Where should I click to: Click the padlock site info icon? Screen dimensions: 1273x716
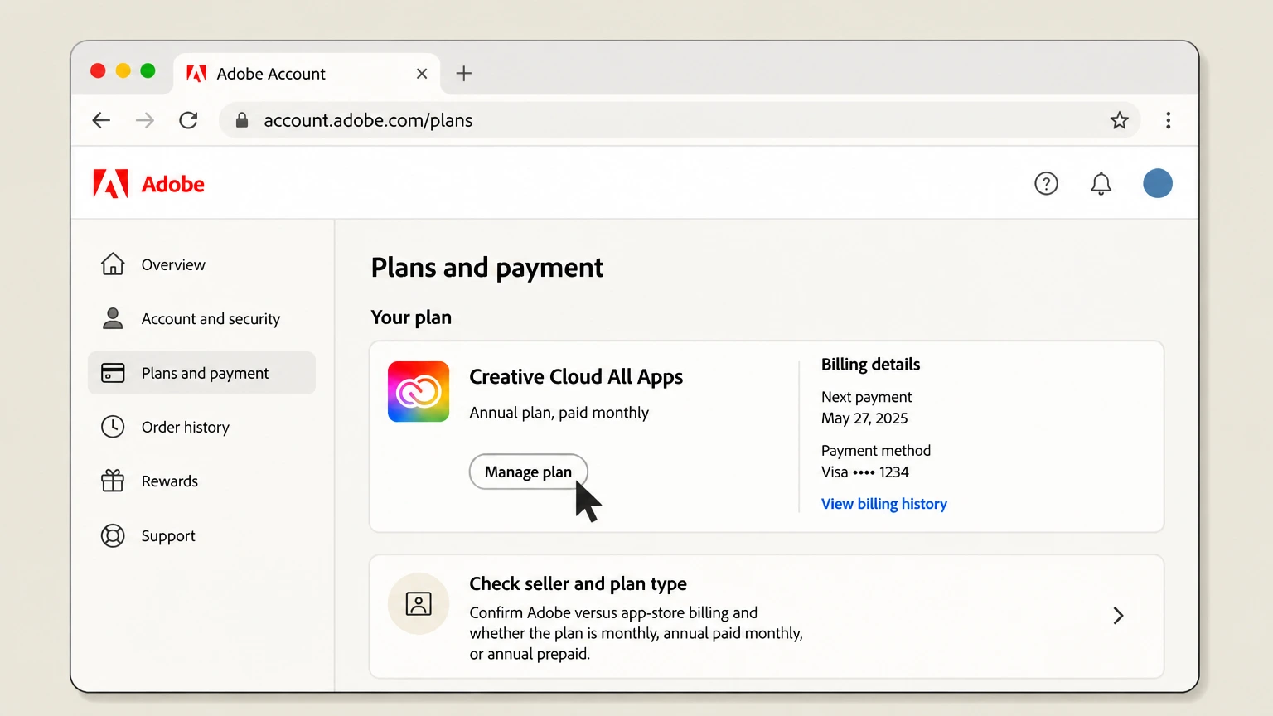pyautogui.click(x=242, y=120)
